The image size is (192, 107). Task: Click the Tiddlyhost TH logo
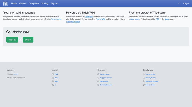point(5,3)
